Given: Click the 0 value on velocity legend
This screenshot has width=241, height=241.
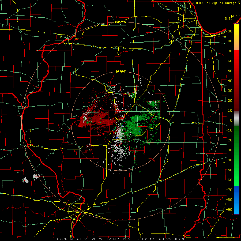Looking at the screenshot, I should pos(231,120).
